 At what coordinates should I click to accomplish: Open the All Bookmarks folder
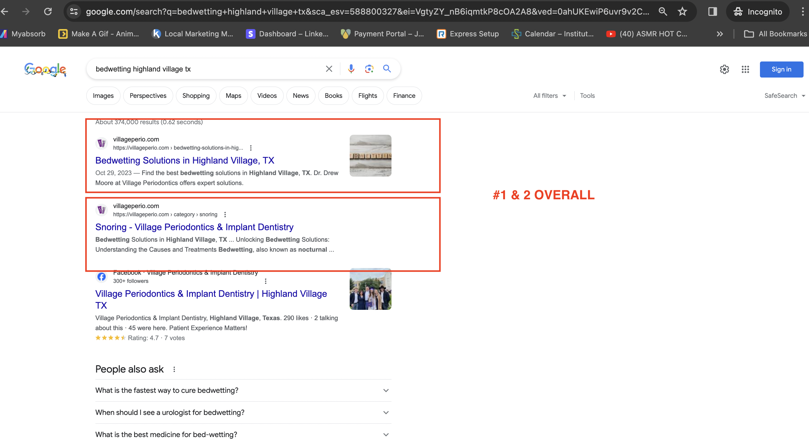775,34
